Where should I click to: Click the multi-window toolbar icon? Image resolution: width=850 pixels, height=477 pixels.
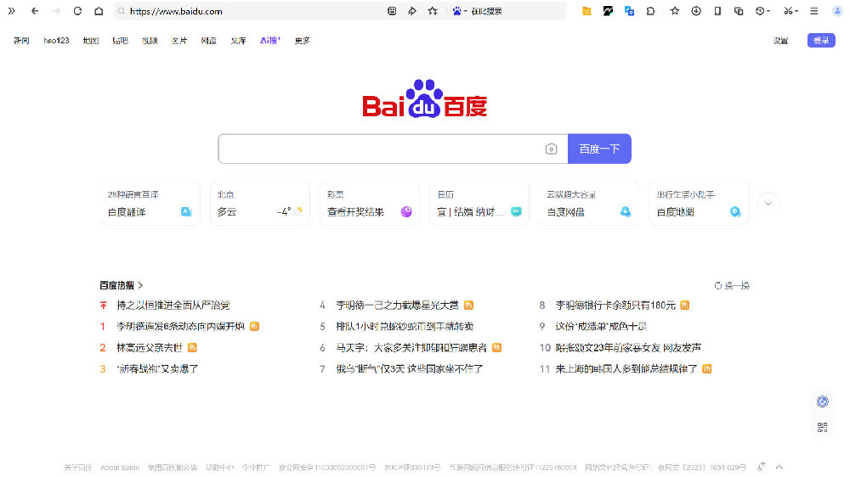[739, 11]
